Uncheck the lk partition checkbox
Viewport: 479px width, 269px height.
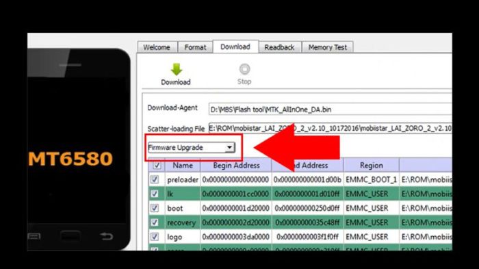[x=155, y=194]
